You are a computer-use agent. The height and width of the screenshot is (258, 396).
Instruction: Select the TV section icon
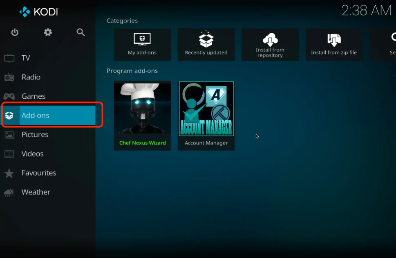[x=9, y=58]
